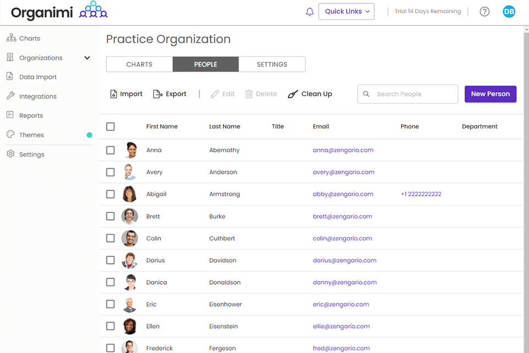Open the DB user avatar menu
This screenshot has height=353, width=529.
coord(509,12)
